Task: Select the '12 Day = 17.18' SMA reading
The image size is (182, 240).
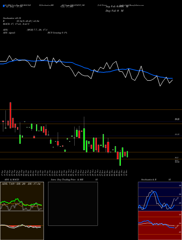Action: [14, 7]
